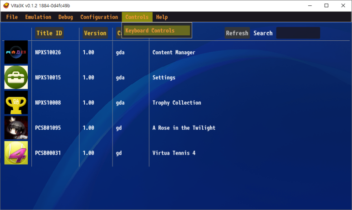Image resolution: width=352 pixels, height=210 pixels.
Task: Open the Content Manager app icon
Action: 16,52
